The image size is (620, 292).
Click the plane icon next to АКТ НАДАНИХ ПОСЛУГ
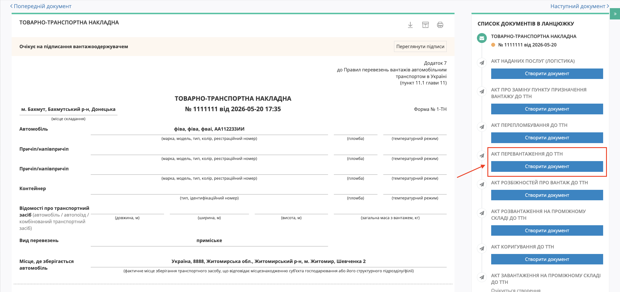[x=482, y=63]
